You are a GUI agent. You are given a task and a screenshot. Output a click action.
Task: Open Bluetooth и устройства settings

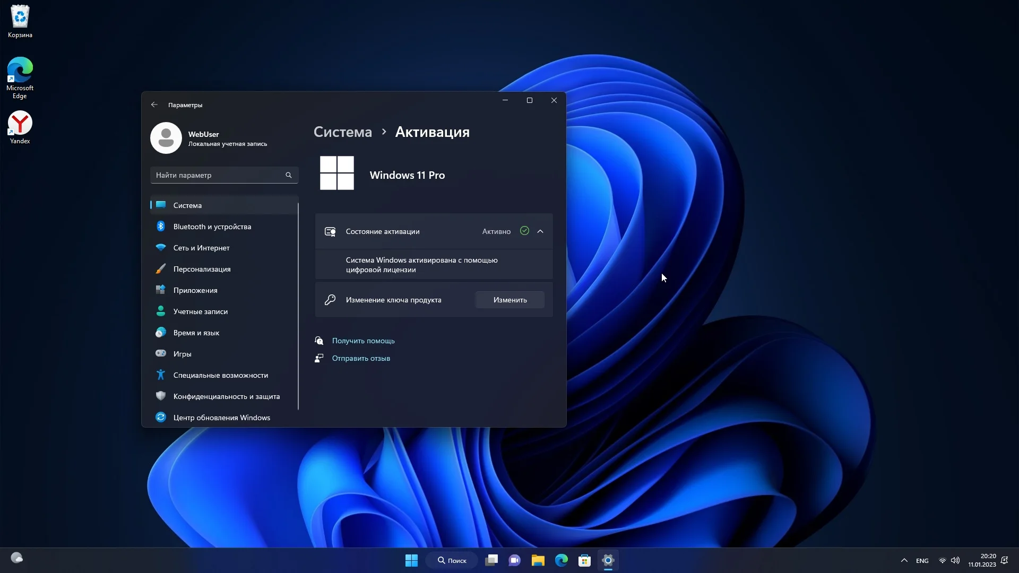pos(212,227)
